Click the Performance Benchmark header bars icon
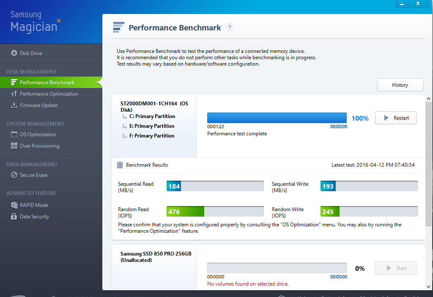The image size is (433, 297). pos(119,27)
